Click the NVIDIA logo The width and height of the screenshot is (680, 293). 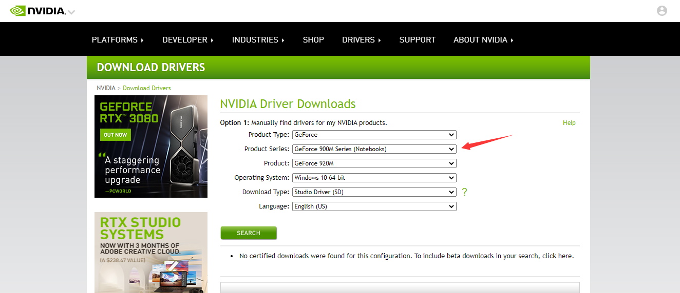[x=38, y=11]
